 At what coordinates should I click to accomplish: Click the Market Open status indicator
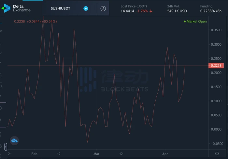pyautogui.click(x=195, y=22)
